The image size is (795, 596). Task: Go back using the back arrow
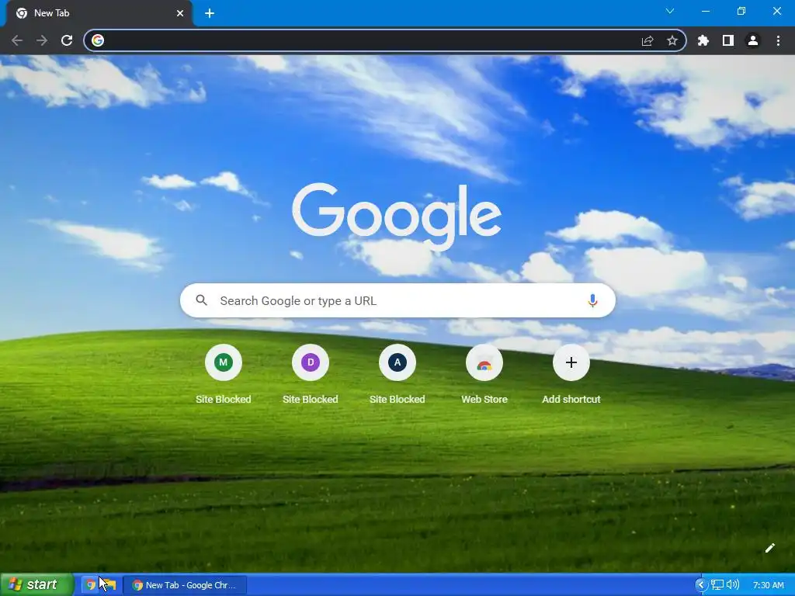click(x=17, y=40)
